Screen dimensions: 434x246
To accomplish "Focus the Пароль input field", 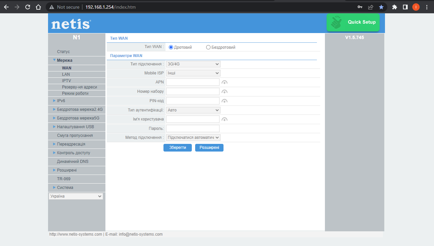I will click(x=193, y=129).
